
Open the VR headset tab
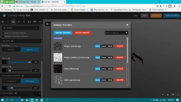click(35, 22)
